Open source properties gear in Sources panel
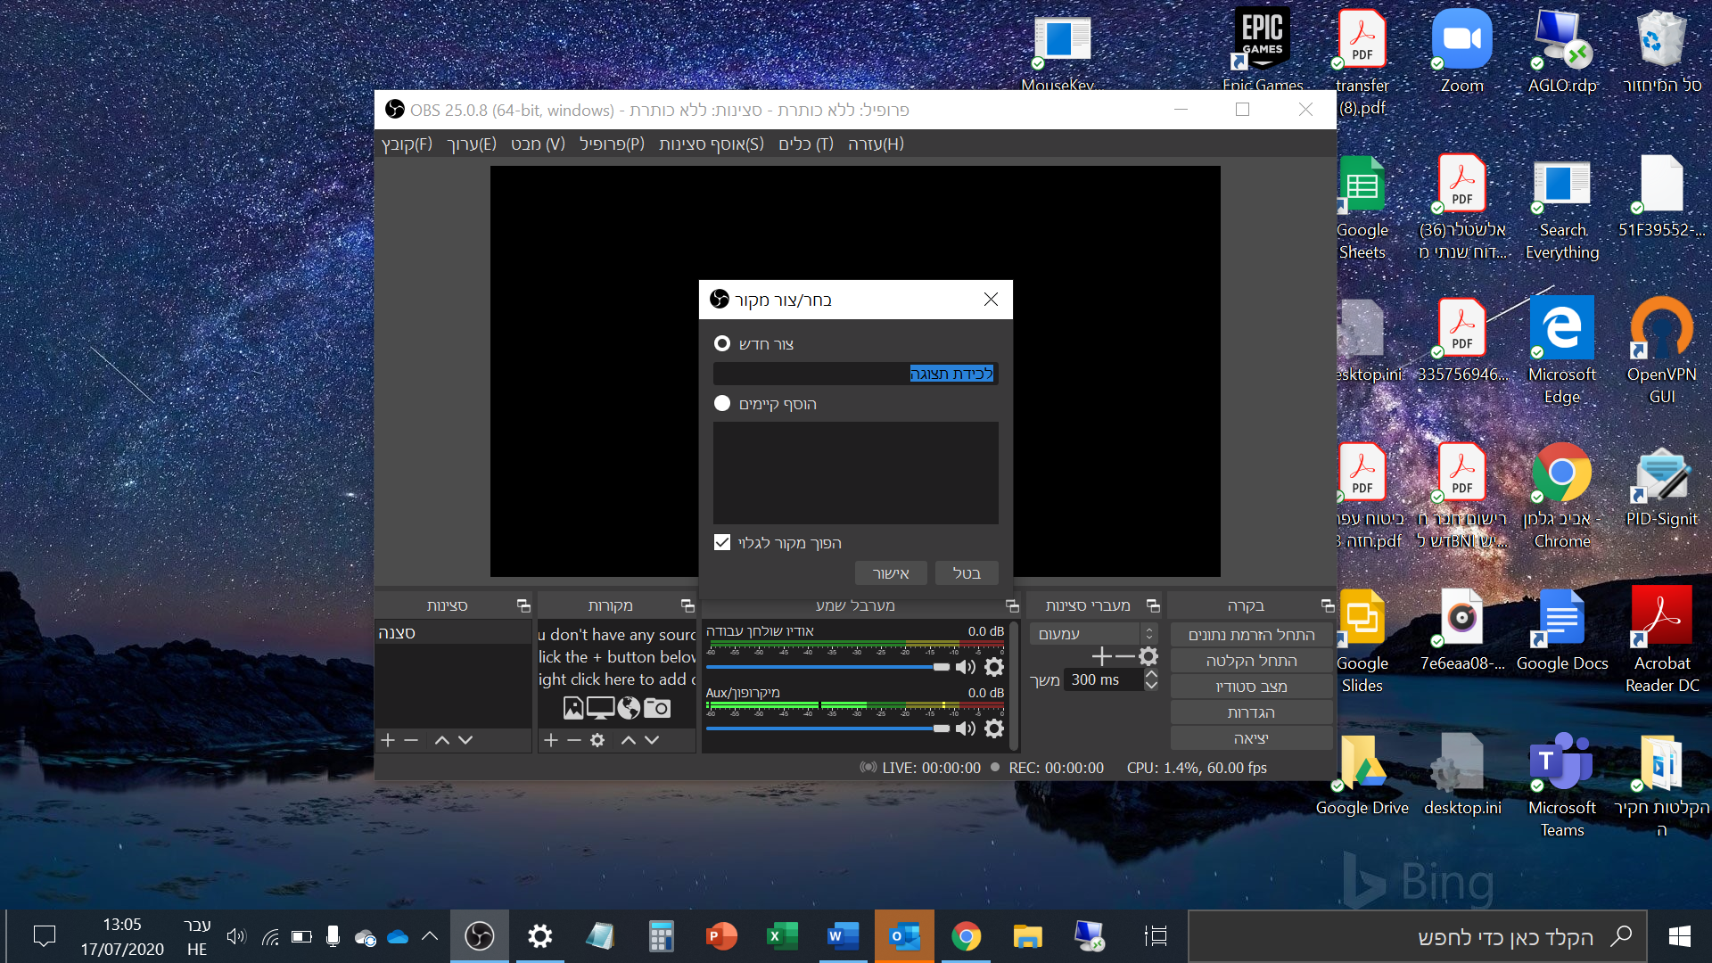The height and width of the screenshot is (963, 1712). (597, 740)
